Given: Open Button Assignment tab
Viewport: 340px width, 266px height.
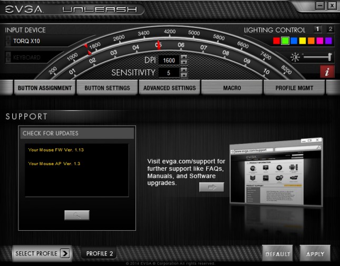Looking at the screenshot, I should (x=45, y=88).
